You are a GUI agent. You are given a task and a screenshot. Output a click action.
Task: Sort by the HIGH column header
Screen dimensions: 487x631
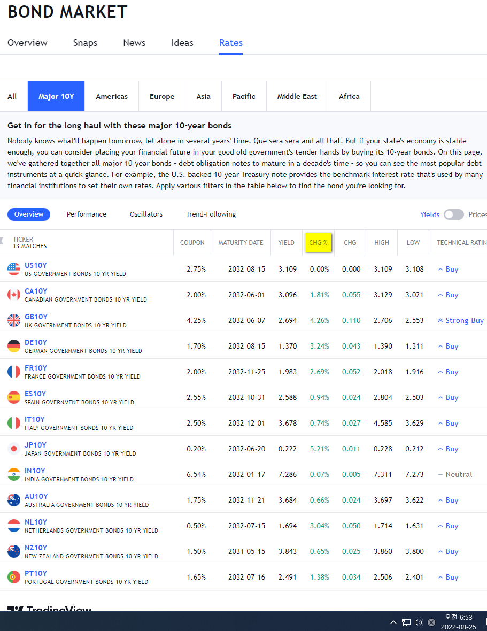pos(382,243)
